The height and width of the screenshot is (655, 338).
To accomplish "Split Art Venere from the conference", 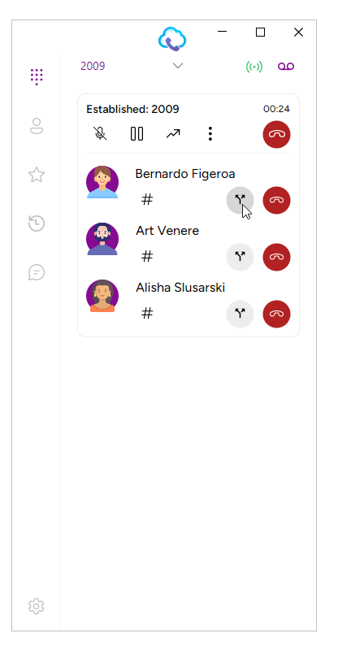I will (240, 257).
